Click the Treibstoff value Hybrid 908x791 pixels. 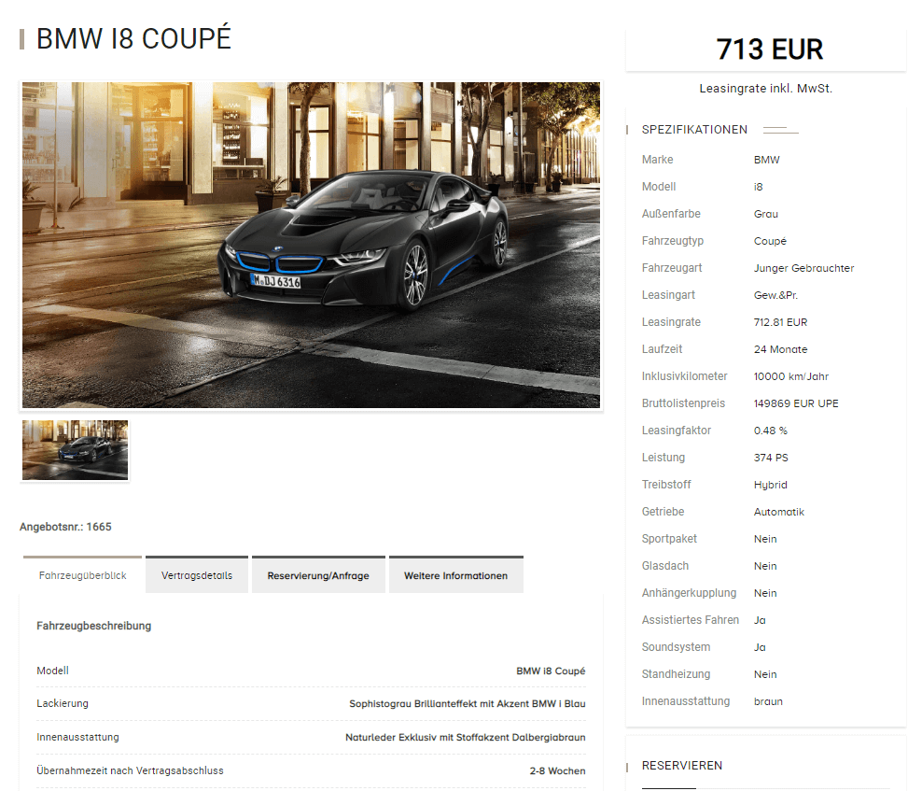[770, 485]
